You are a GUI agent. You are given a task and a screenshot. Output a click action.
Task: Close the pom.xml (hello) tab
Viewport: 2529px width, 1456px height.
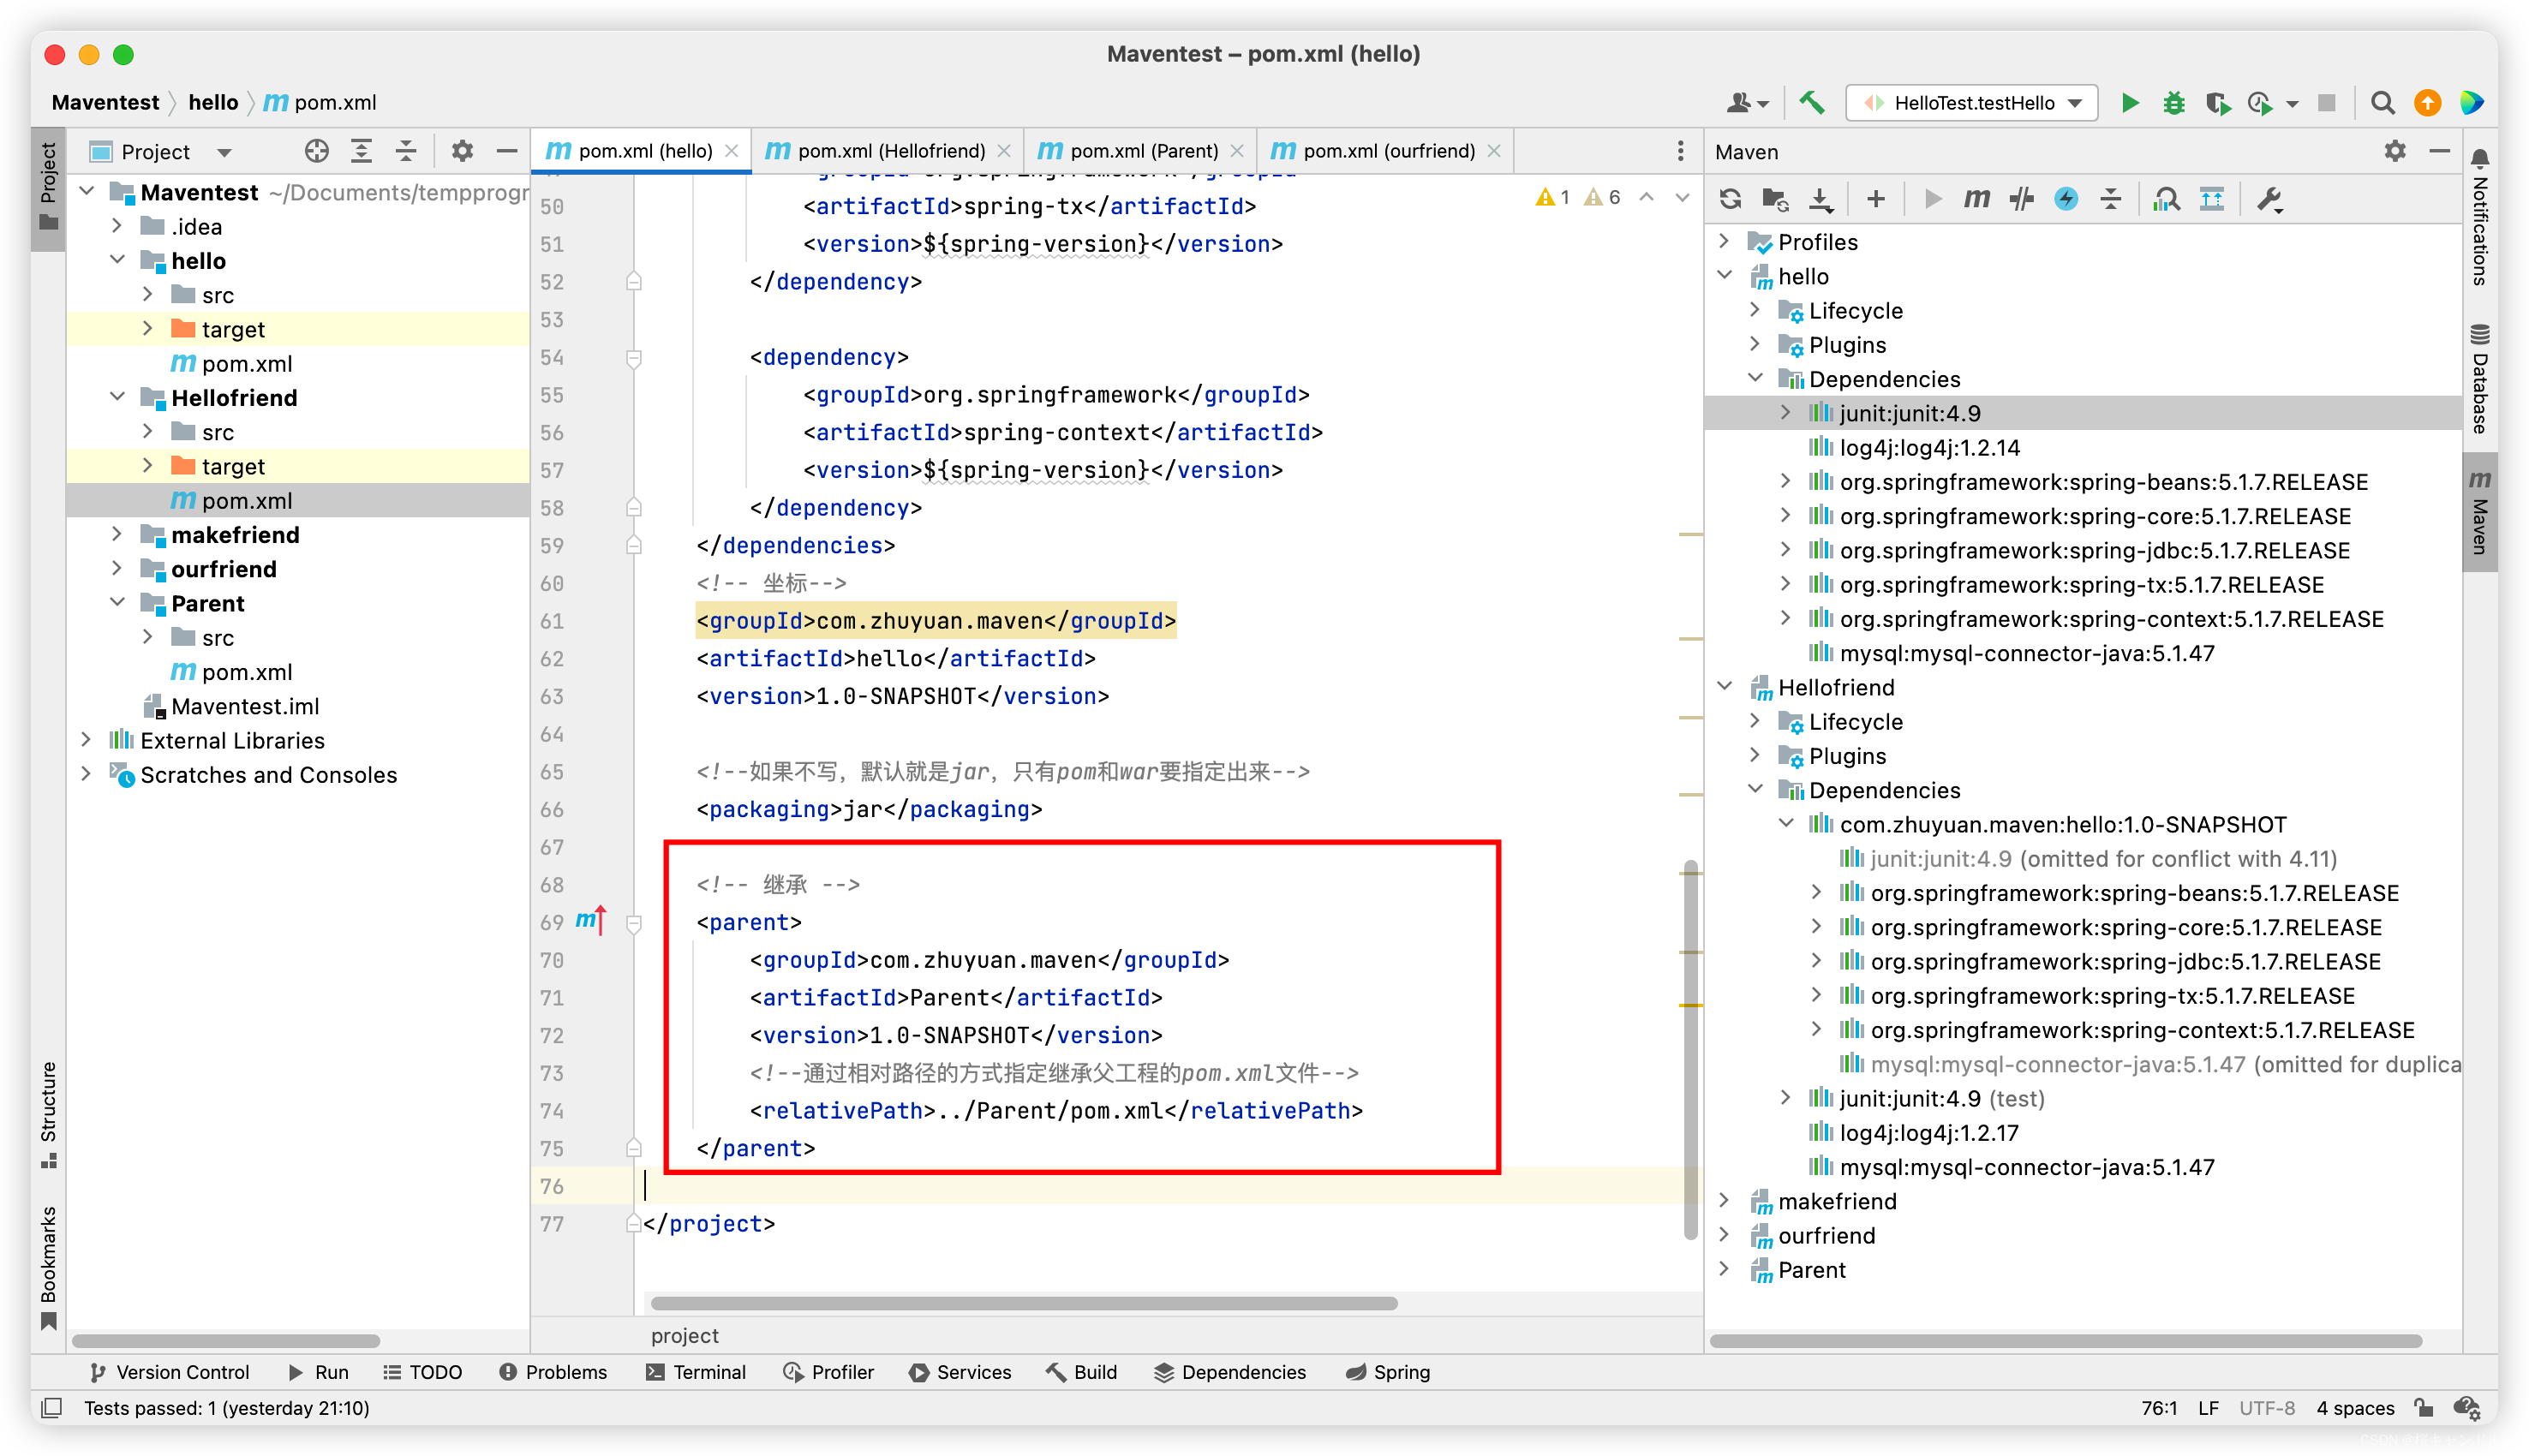[x=731, y=151]
